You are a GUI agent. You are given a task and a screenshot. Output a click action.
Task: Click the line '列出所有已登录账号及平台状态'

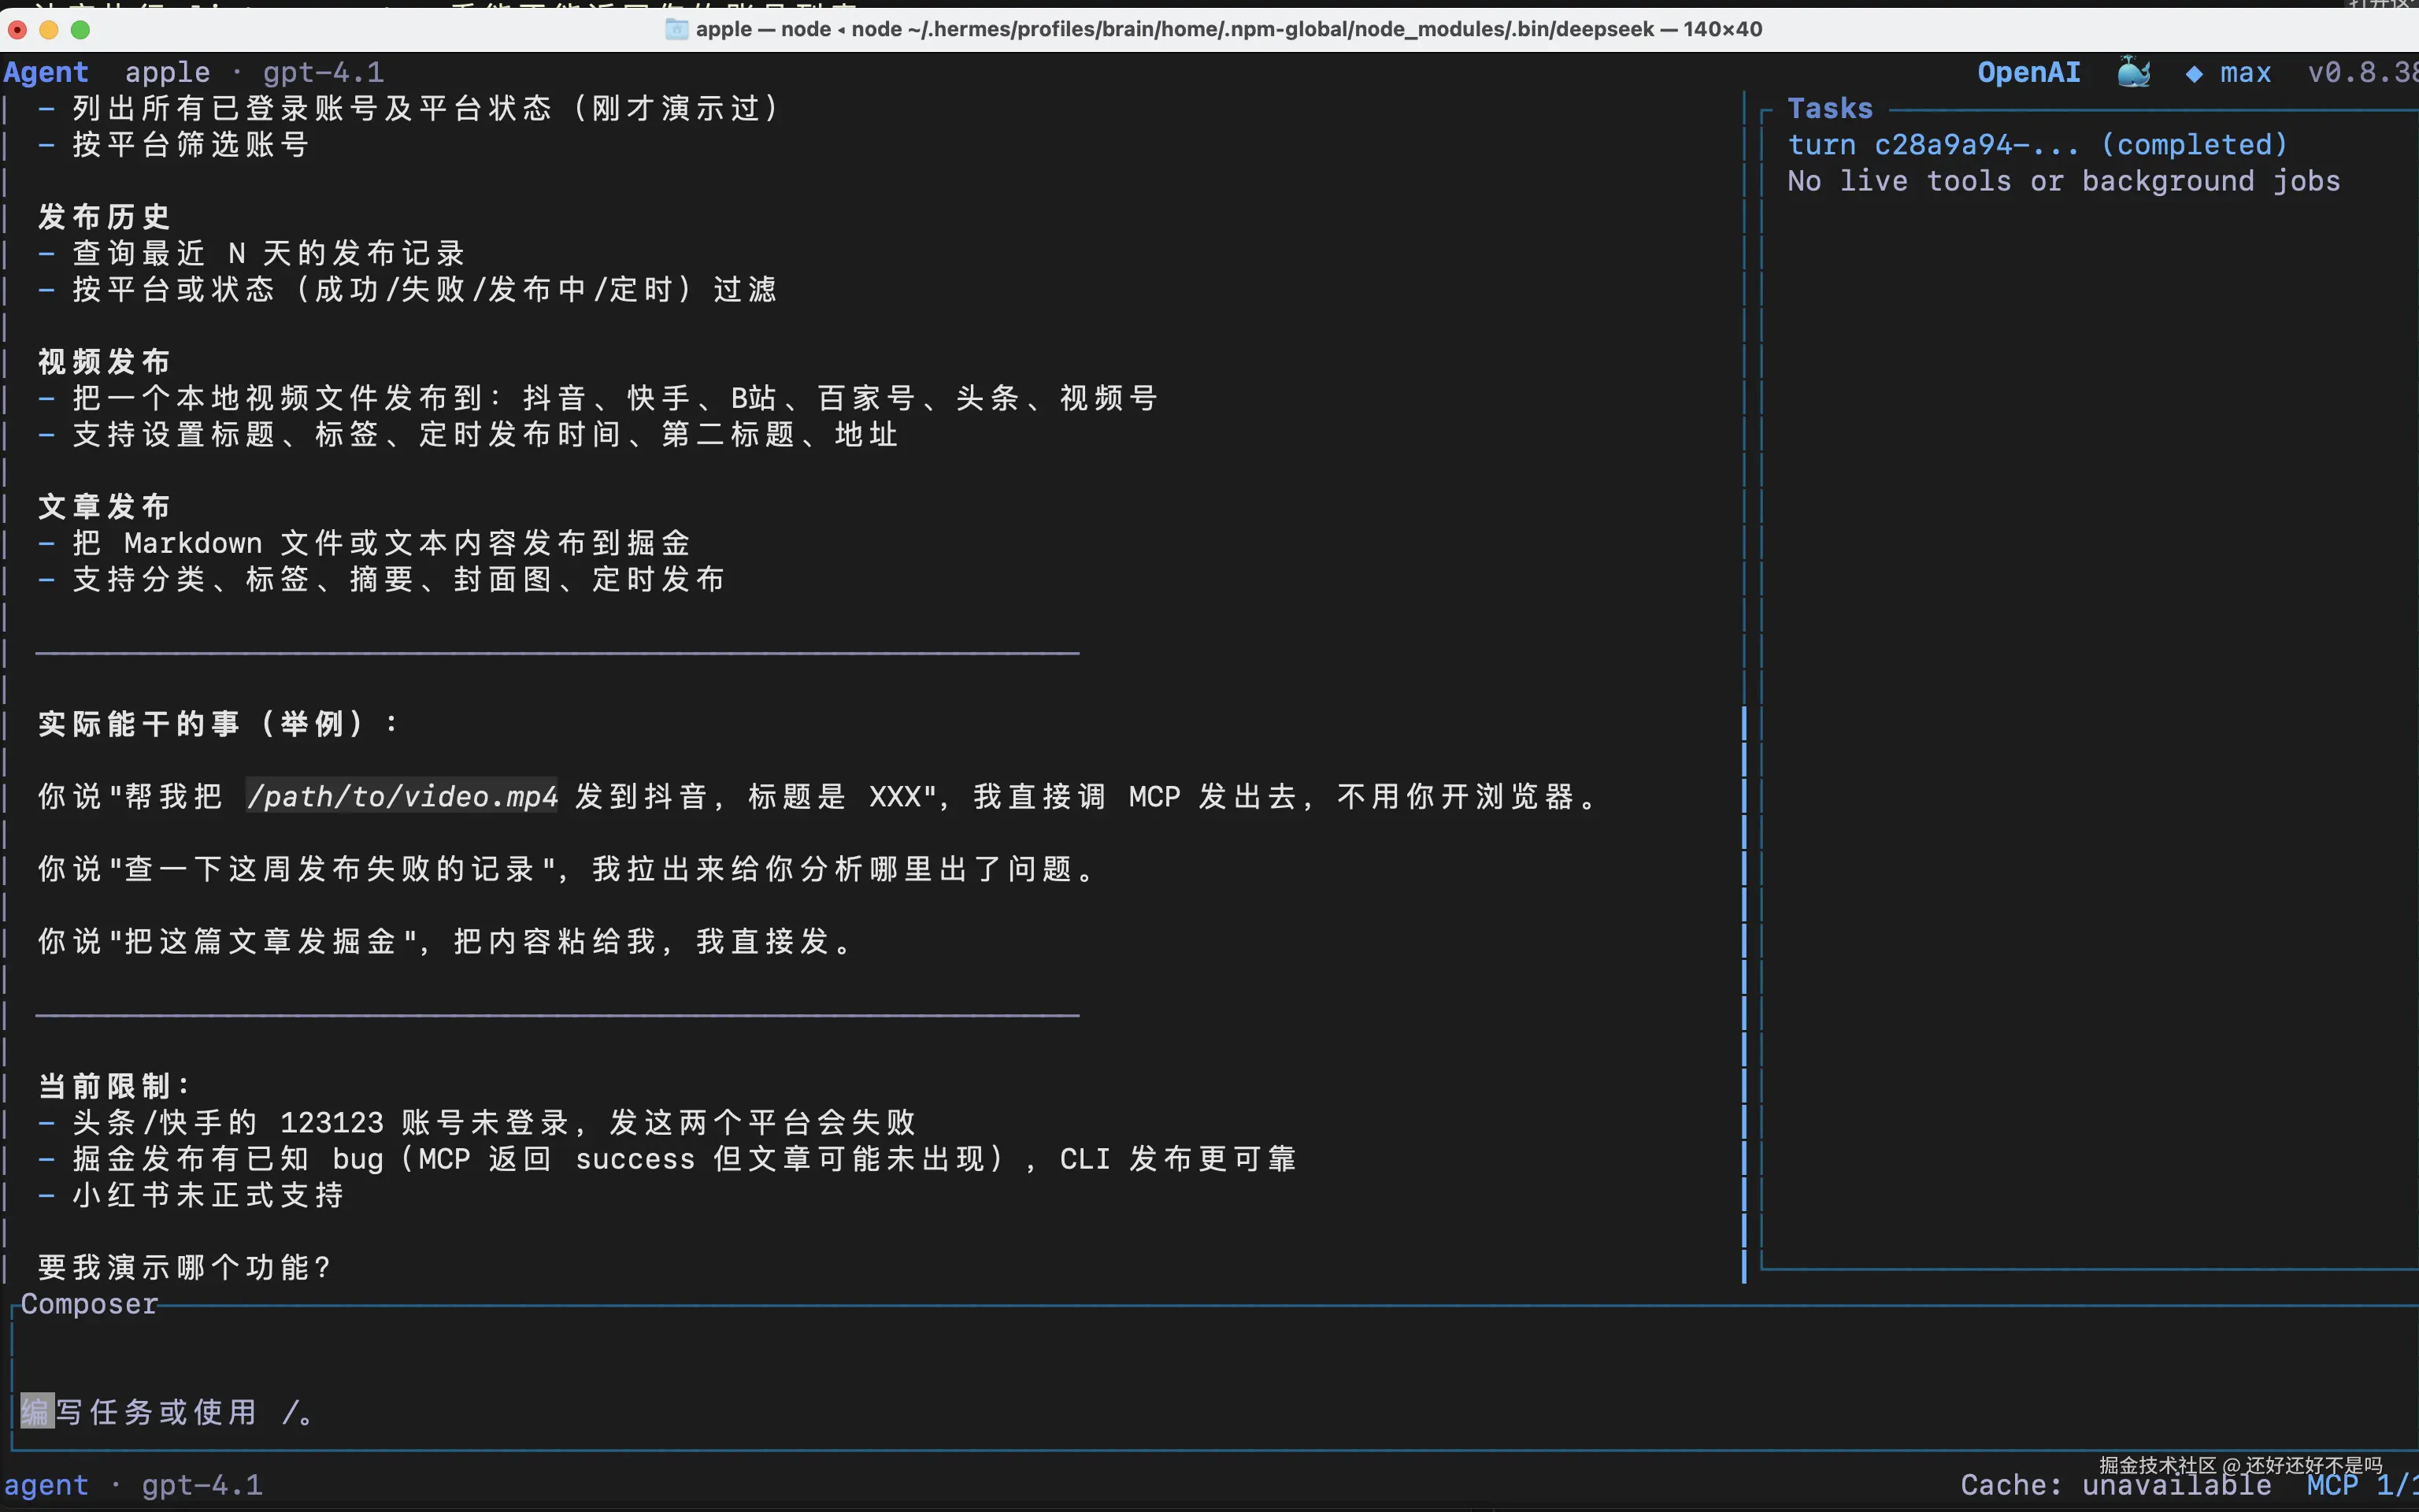click(x=409, y=108)
